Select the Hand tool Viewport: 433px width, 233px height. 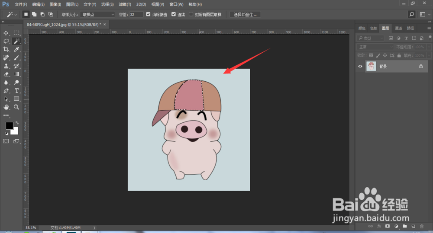coord(6,107)
